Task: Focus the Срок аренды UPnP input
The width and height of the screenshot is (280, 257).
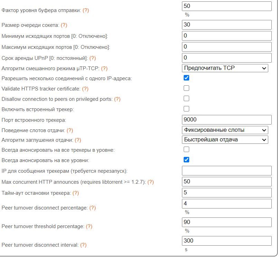Action: tap(227, 58)
